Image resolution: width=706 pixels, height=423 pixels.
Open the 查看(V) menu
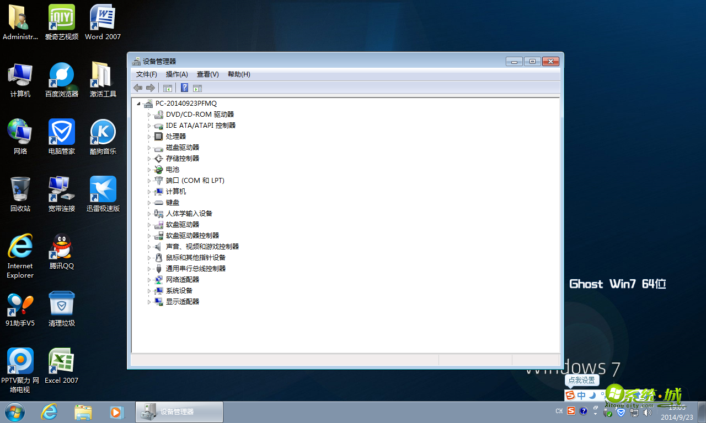coord(207,74)
